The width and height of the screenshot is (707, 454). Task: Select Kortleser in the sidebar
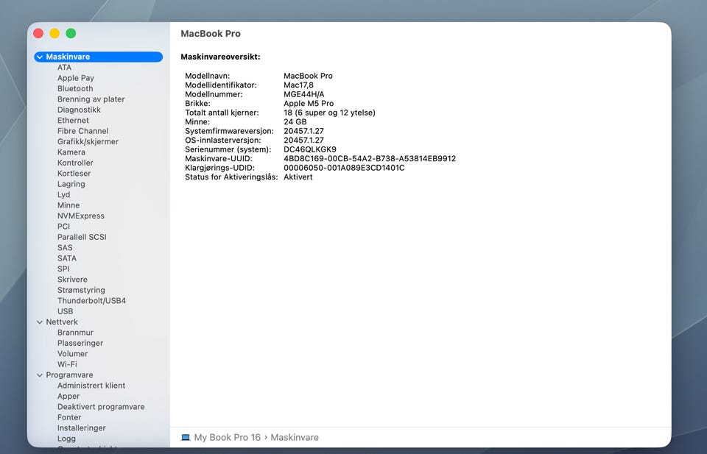point(74,174)
